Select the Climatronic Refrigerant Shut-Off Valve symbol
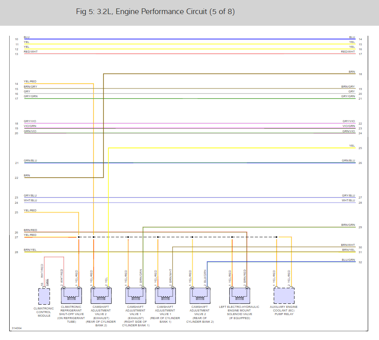This screenshot has width=379, height=340. click(71, 295)
